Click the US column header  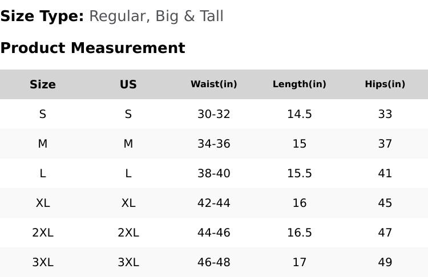pos(128,84)
